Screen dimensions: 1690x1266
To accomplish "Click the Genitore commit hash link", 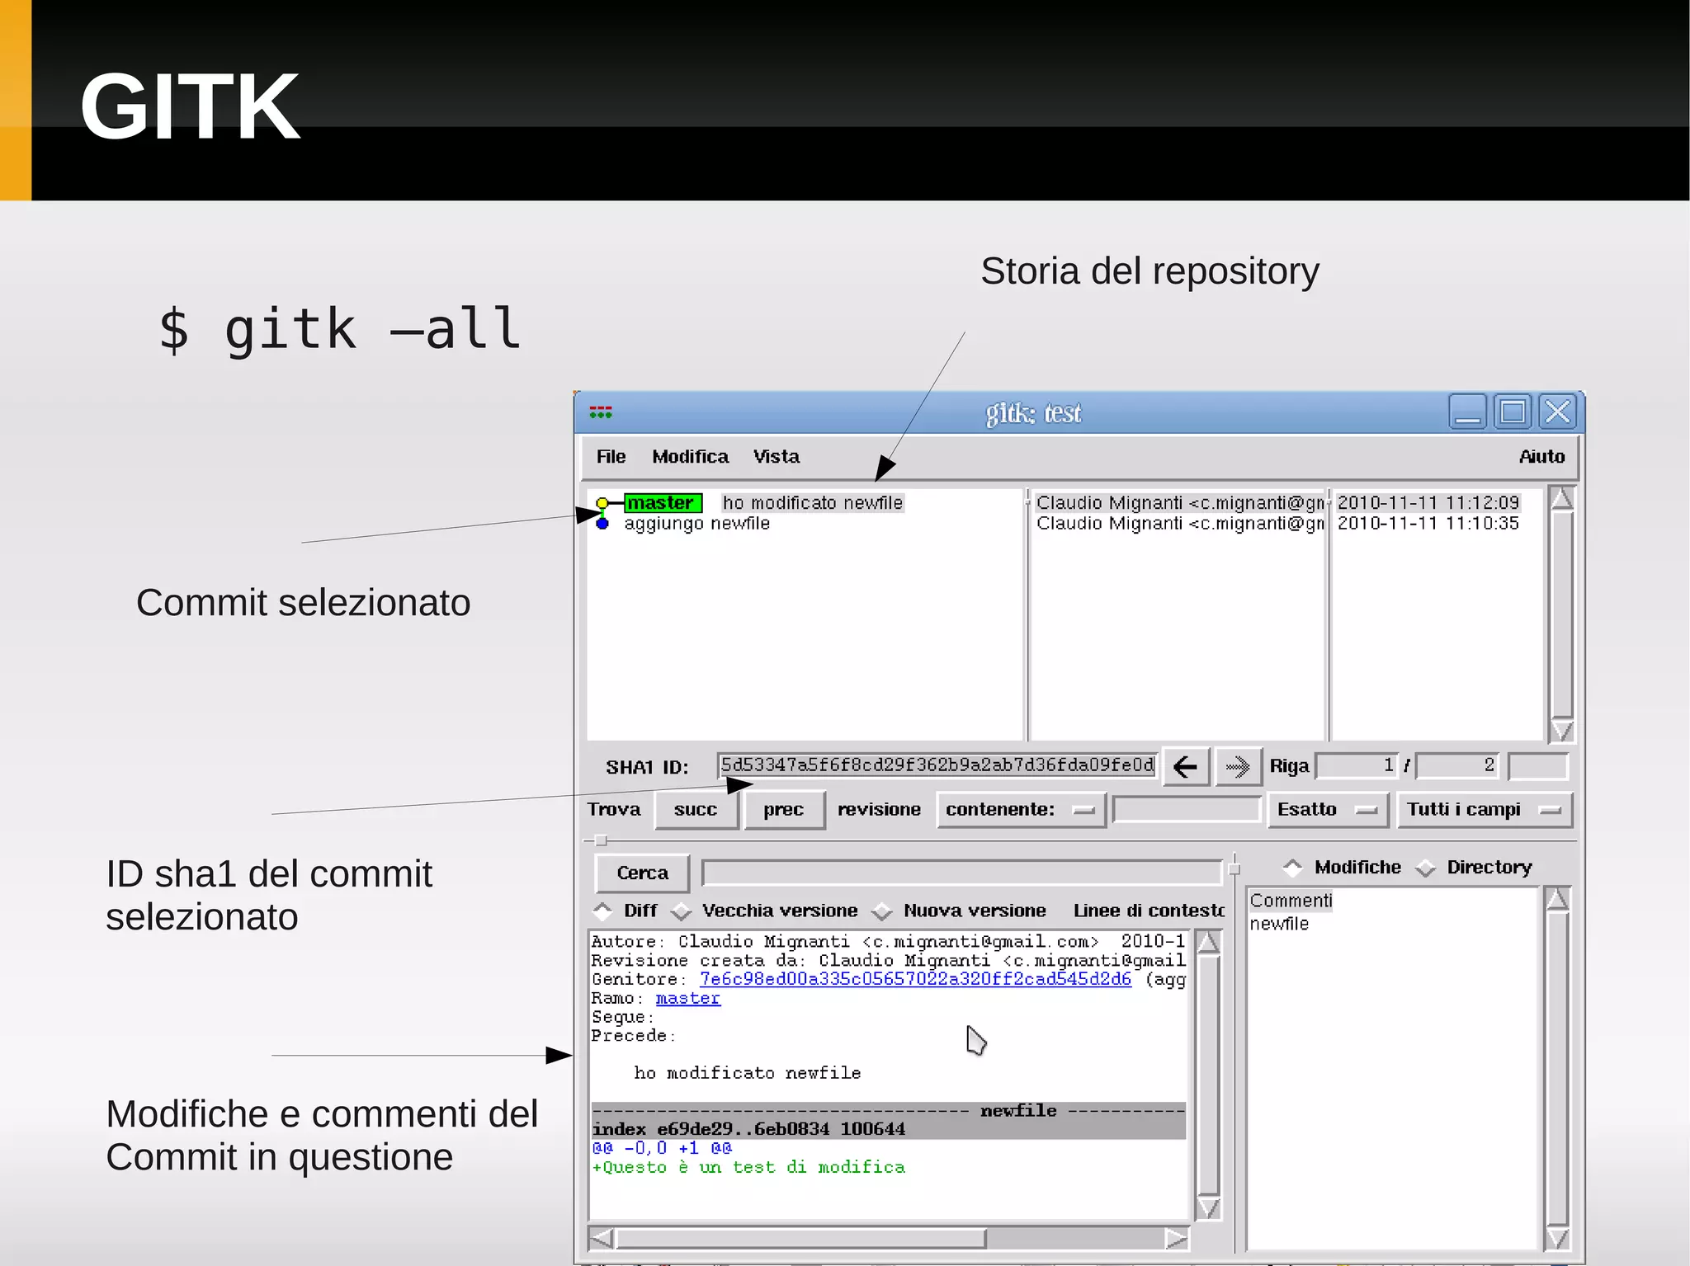I will 915,979.
